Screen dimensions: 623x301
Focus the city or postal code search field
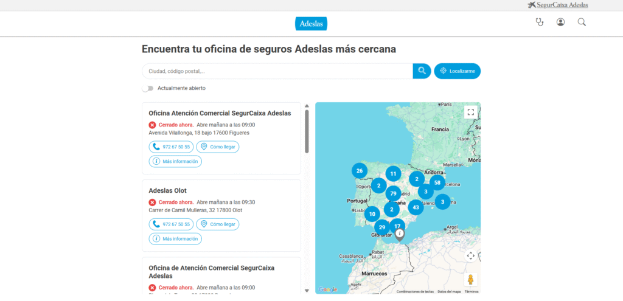(x=277, y=71)
